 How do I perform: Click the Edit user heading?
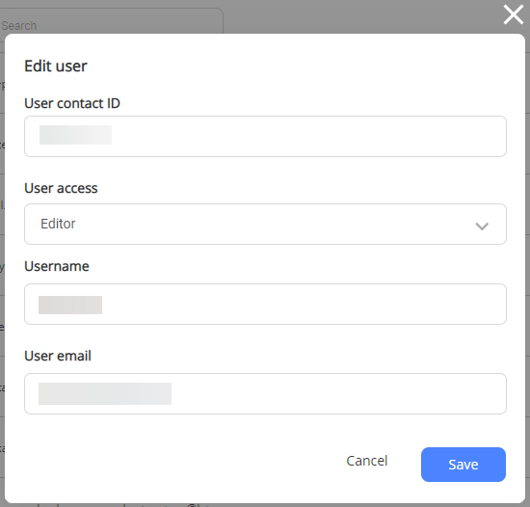pos(56,66)
